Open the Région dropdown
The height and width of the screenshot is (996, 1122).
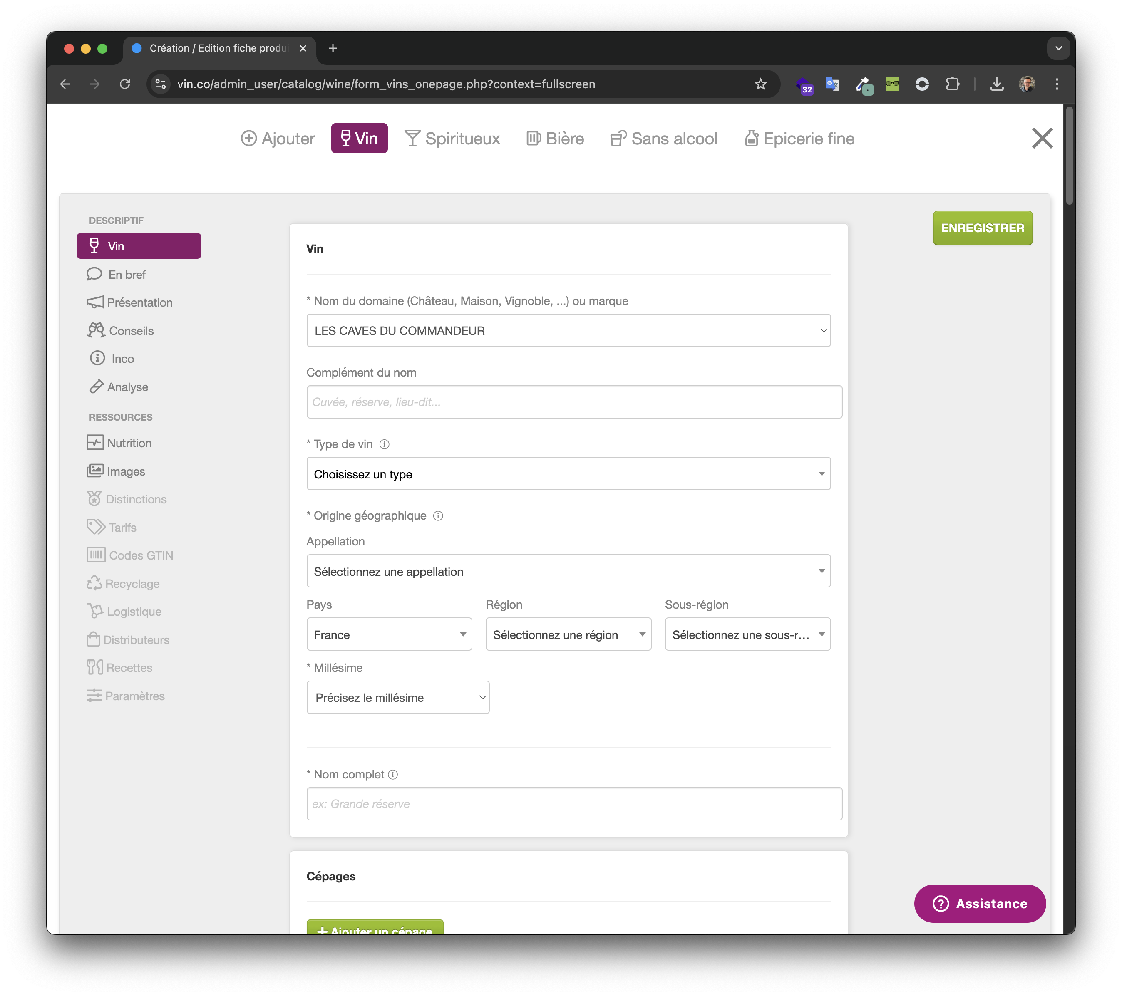tap(568, 634)
